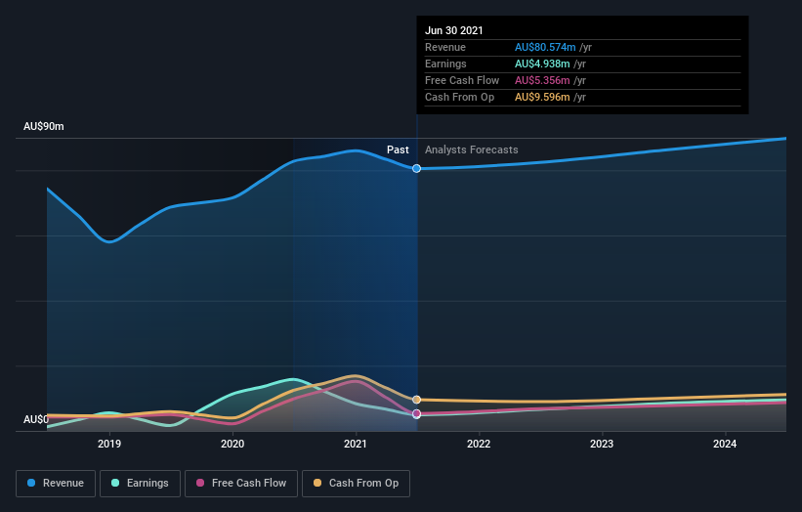
Task: Toggle the Free Cash Flow legend button
Action: point(241,484)
